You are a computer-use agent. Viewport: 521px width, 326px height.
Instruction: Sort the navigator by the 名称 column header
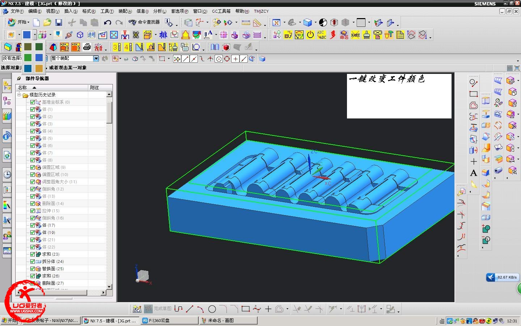(52, 87)
